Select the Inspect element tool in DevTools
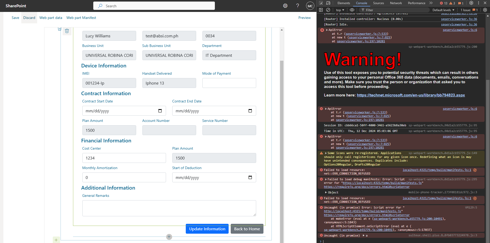Viewport: 490px width, 243px height. tap(321, 3)
